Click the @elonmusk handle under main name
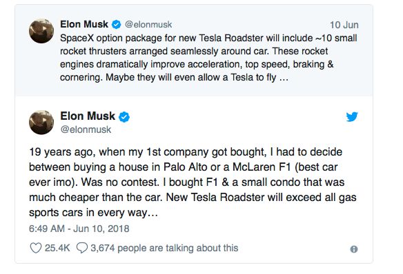 point(86,129)
